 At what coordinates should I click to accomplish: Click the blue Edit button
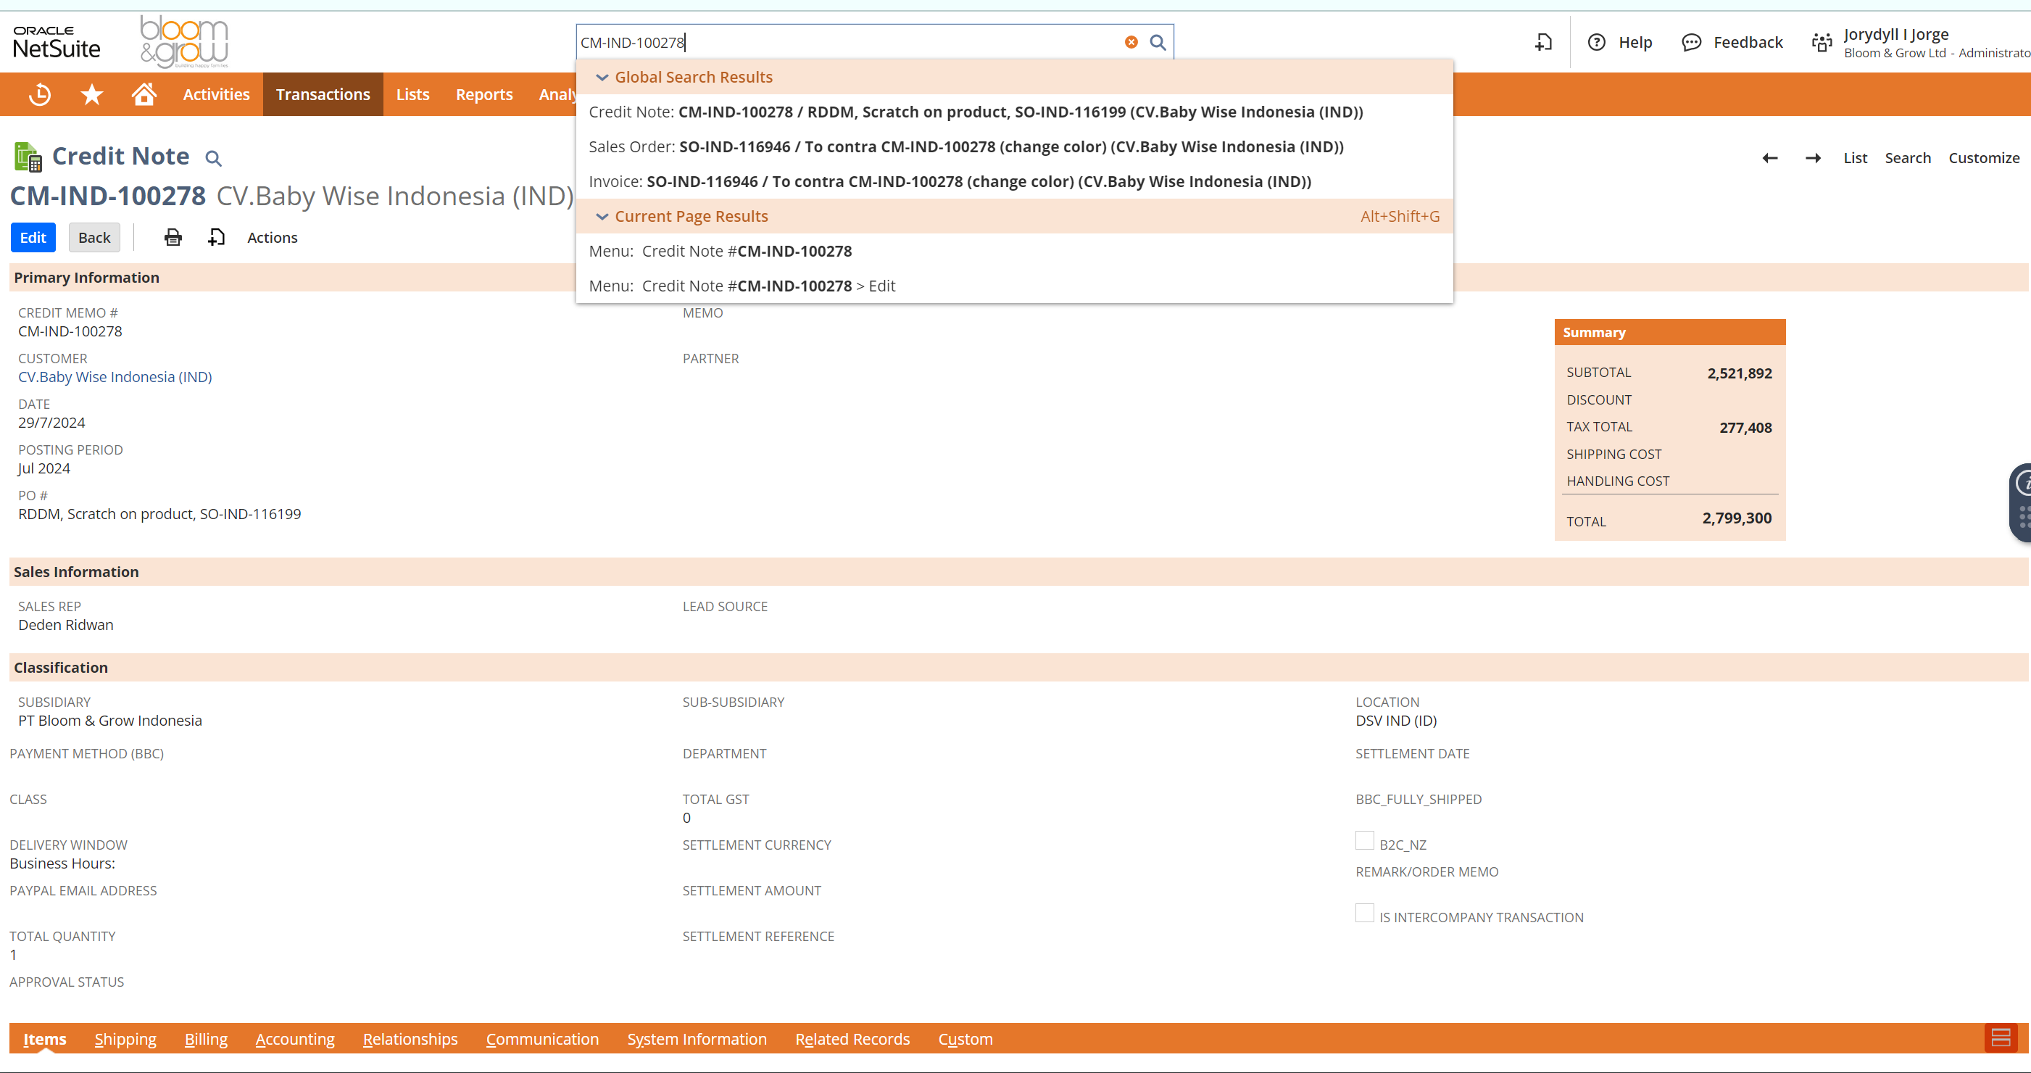click(33, 237)
